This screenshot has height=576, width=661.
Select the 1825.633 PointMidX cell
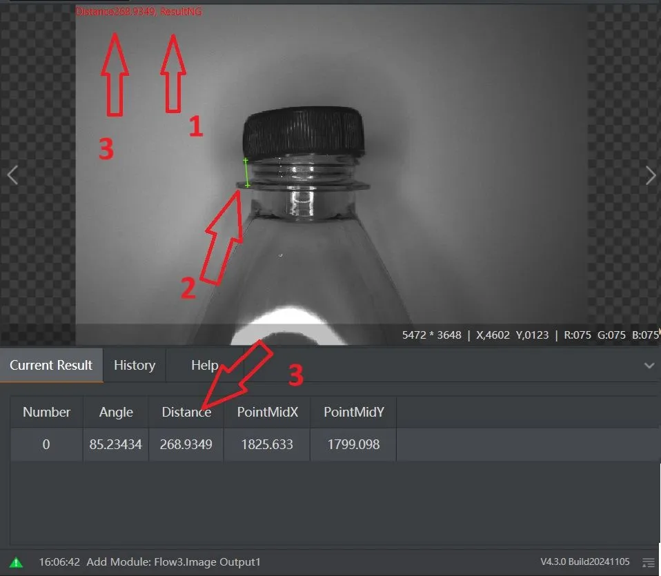(x=267, y=444)
